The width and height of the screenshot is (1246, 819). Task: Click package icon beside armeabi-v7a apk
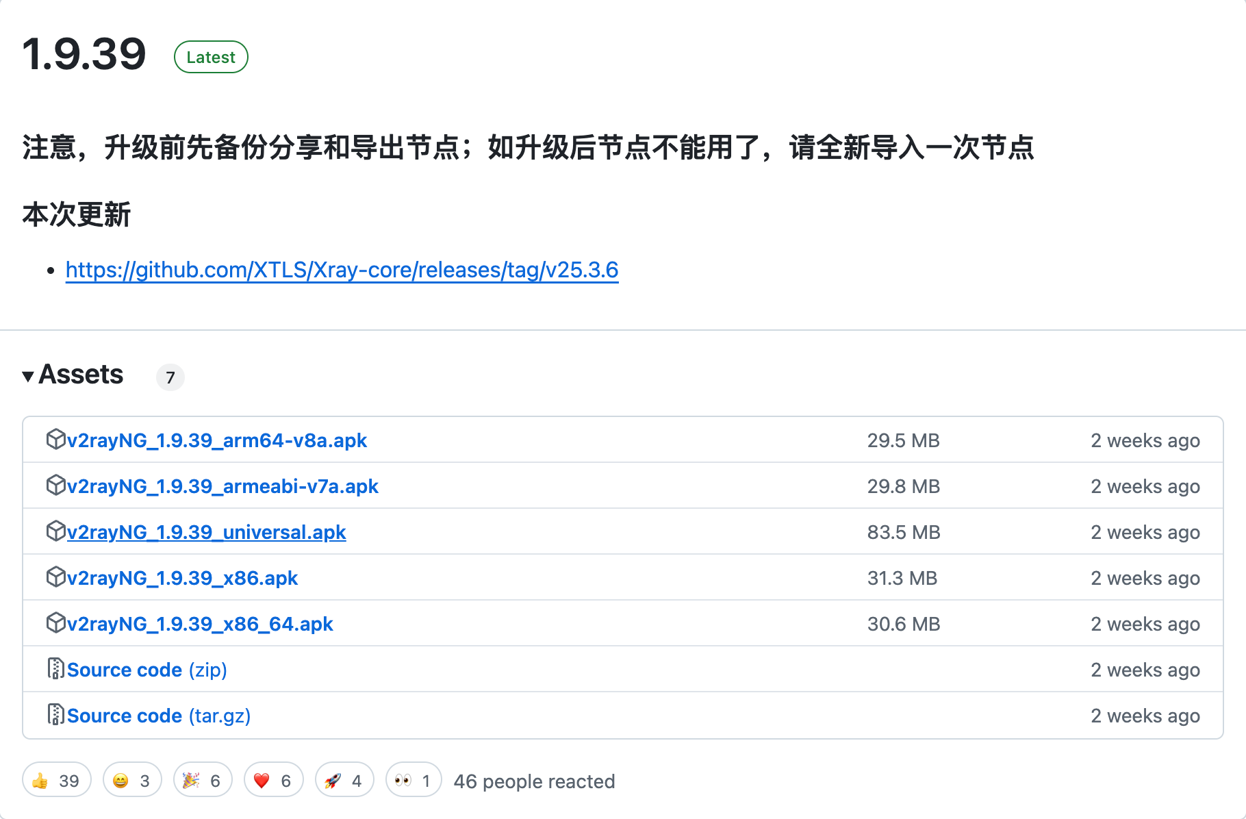pyautogui.click(x=55, y=485)
